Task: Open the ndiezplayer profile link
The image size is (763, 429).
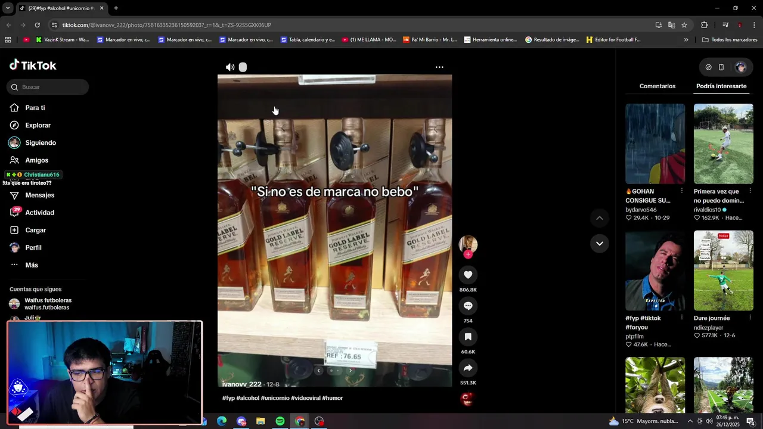Action: [x=708, y=328]
